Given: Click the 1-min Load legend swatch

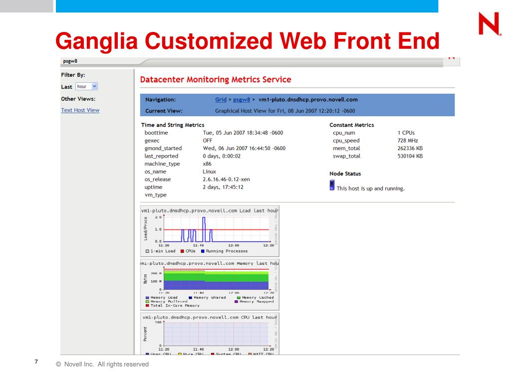Looking at the screenshot, I should click(147, 251).
